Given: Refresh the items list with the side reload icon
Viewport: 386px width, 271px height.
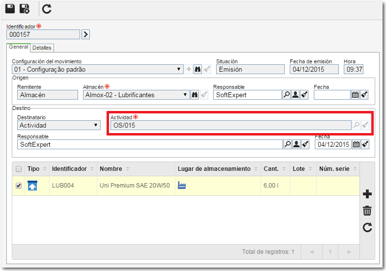Looking at the screenshot, I should (367, 228).
